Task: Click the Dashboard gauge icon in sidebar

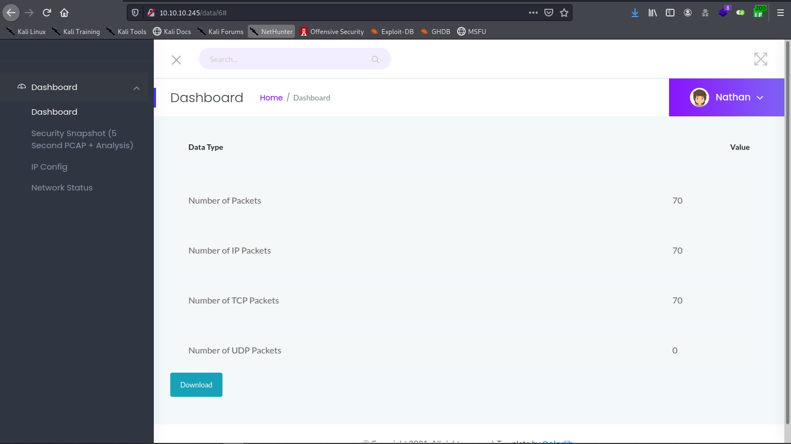Action: (x=22, y=87)
